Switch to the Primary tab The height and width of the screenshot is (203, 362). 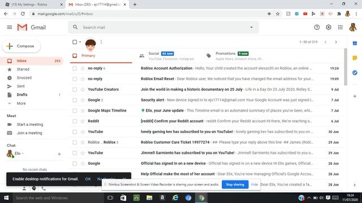point(101,56)
